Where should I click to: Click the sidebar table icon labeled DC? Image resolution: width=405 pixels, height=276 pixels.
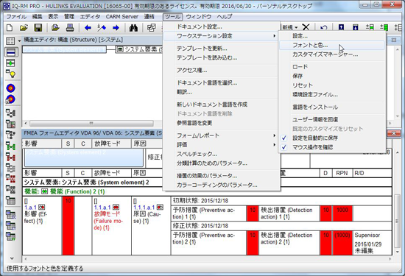10,215
